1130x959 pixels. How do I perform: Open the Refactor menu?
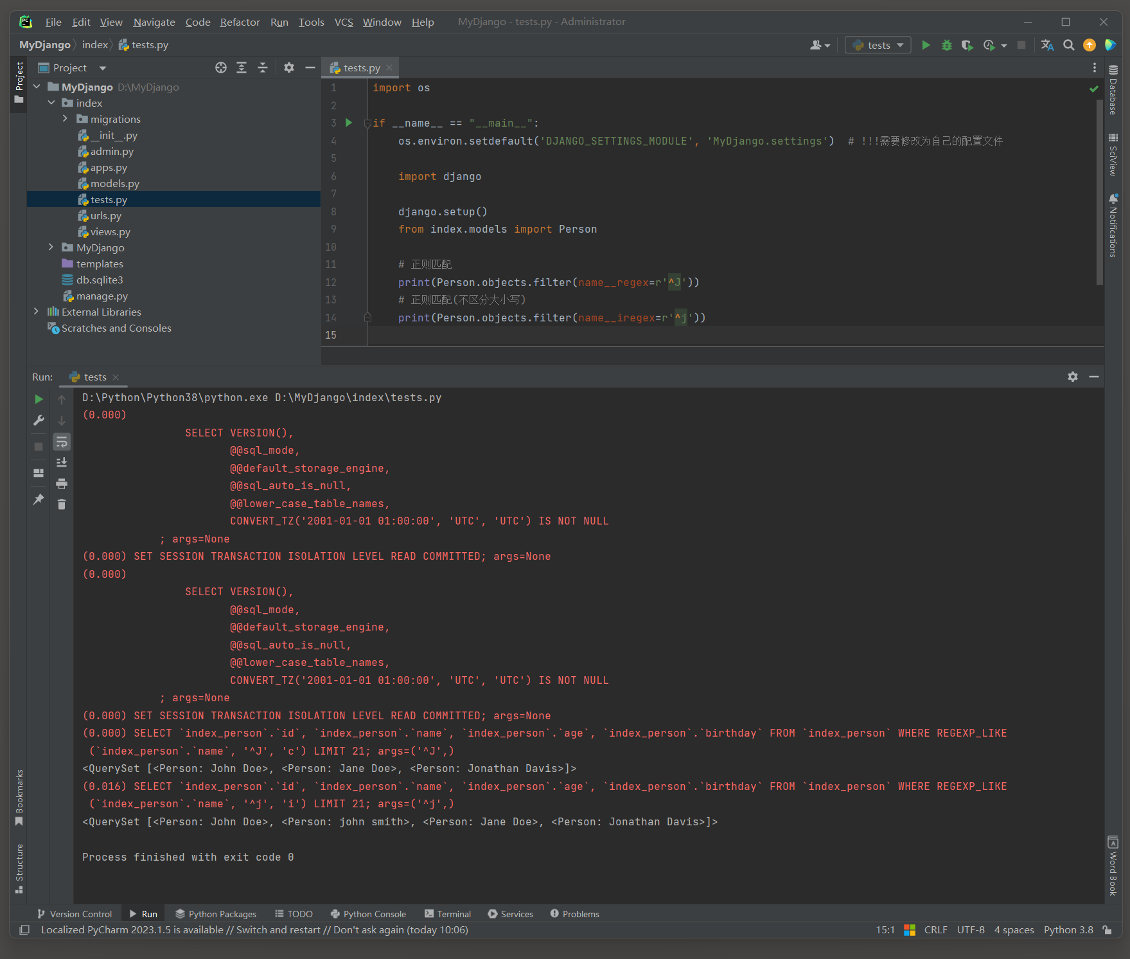click(x=240, y=22)
